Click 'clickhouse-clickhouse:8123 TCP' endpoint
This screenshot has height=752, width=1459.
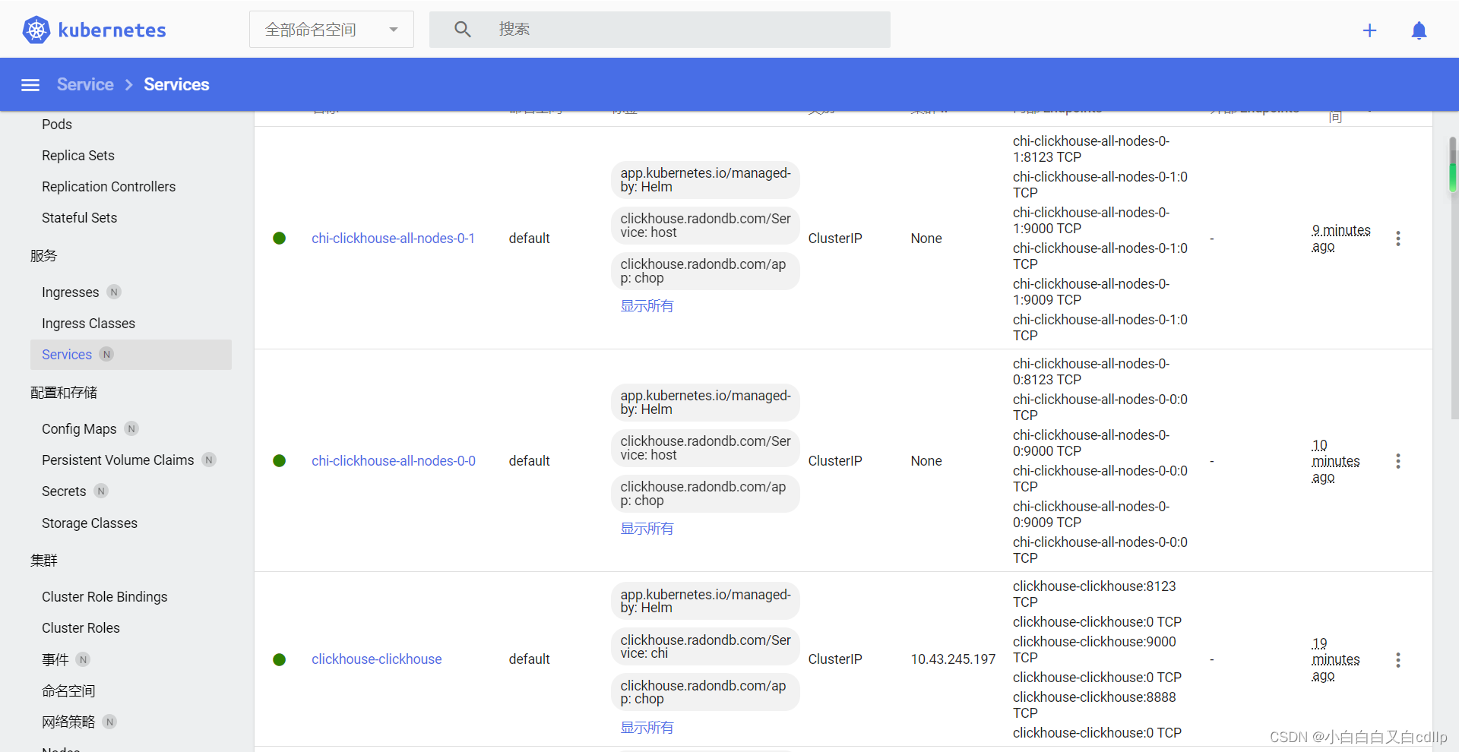(x=1094, y=594)
